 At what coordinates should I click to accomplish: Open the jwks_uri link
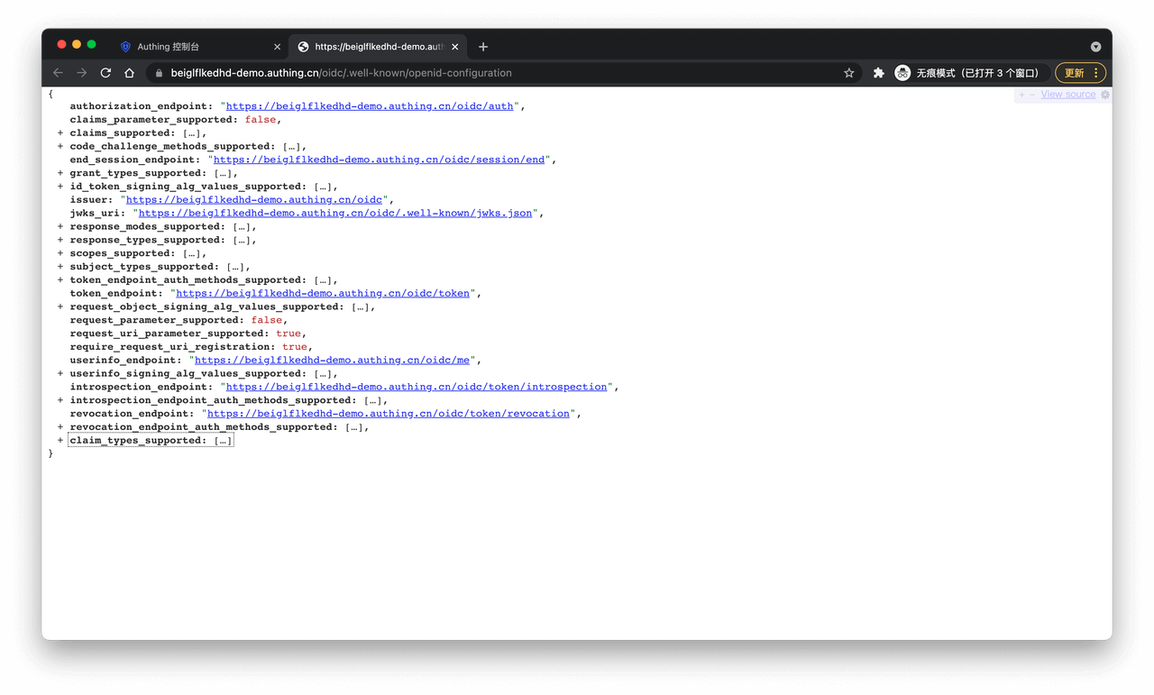coord(334,214)
